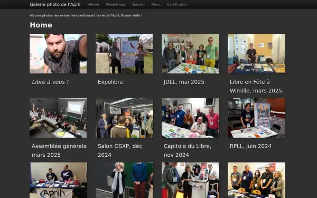Open the Identification menu
317x198 pixels.
pyautogui.click(x=176, y=4)
